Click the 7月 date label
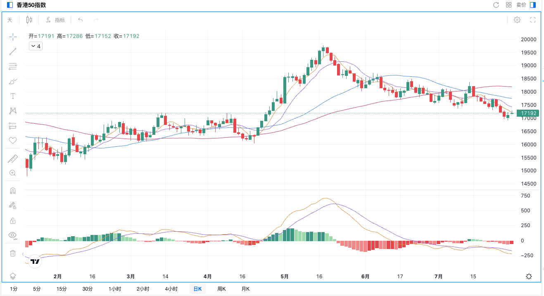 439,277
